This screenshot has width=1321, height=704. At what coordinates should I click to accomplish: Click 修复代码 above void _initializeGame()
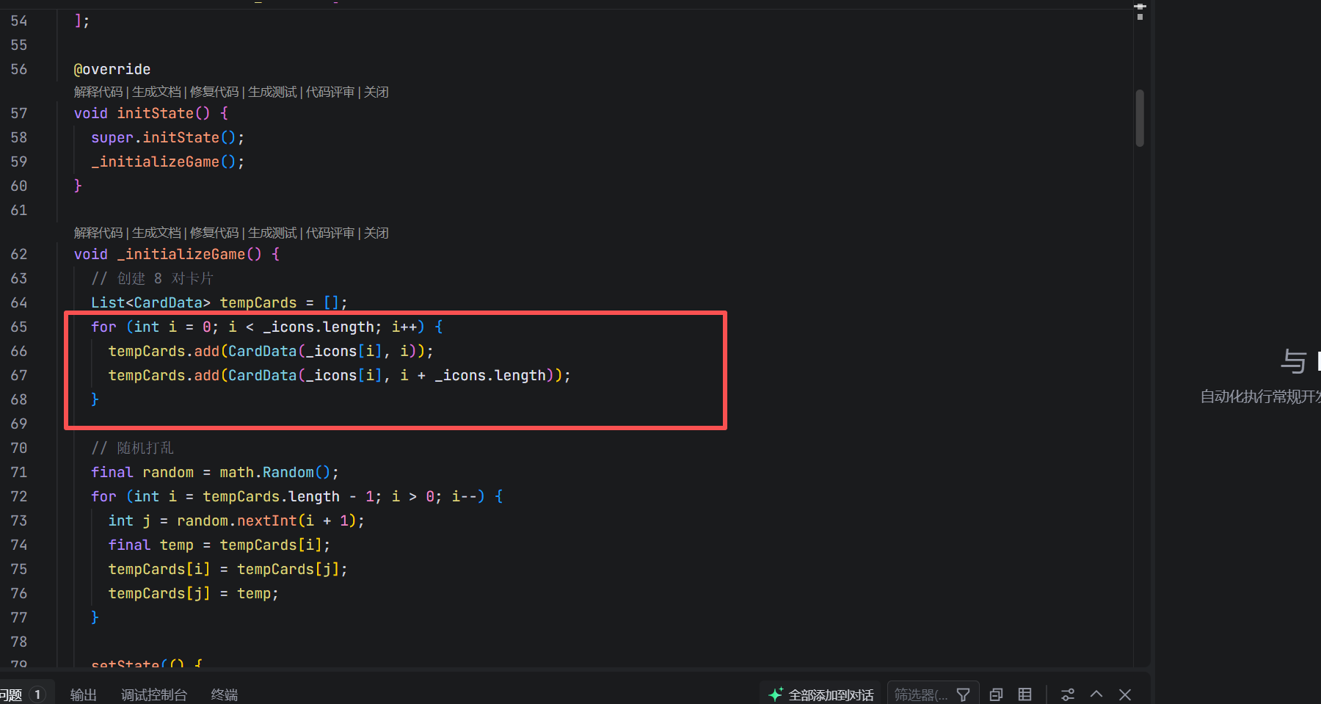(x=214, y=233)
